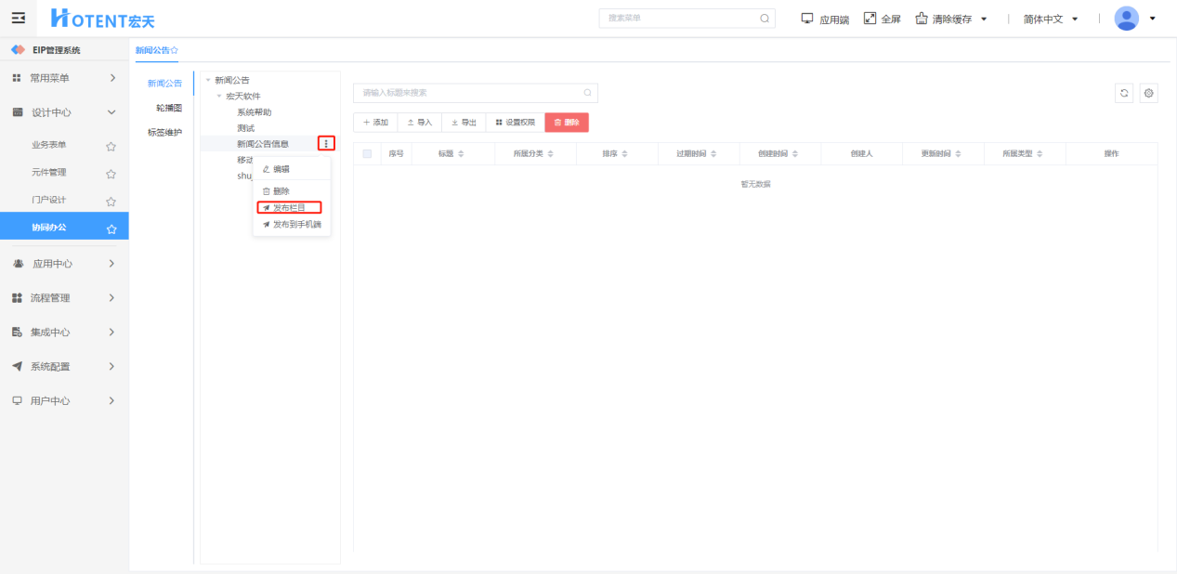Switch to the 新闻公告 vertical tab
This screenshot has width=1177, height=574.
point(165,84)
